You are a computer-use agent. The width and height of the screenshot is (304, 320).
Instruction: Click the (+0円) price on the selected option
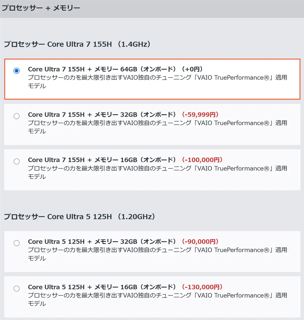point(192,69)
